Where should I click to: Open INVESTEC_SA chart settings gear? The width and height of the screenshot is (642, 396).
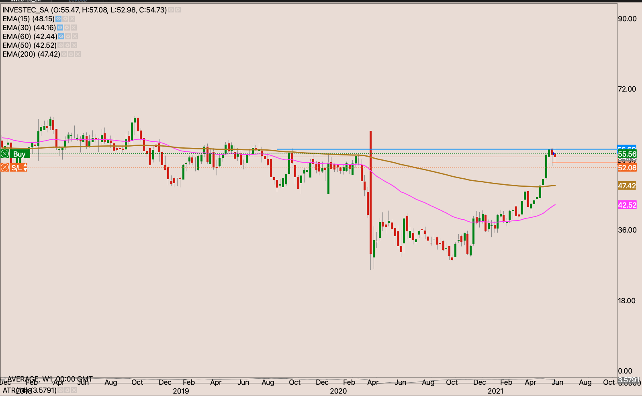pos(178,10)
